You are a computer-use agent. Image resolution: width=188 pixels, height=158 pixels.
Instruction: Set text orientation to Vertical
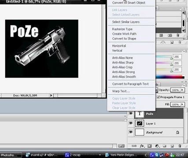[117, 50]
